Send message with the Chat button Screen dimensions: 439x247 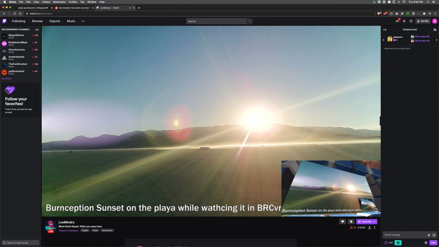(433, 243)
